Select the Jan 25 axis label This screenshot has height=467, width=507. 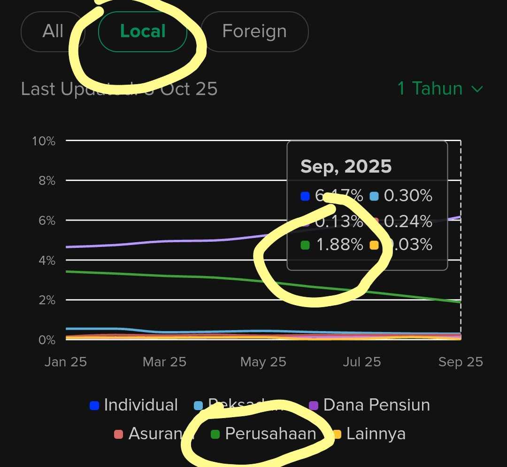(66, 362)
